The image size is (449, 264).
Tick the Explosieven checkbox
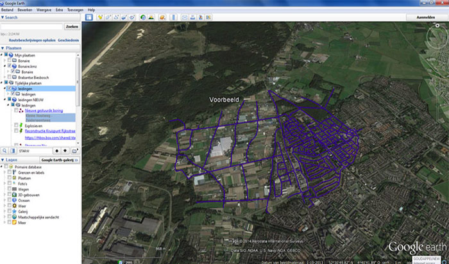(16, 126)
